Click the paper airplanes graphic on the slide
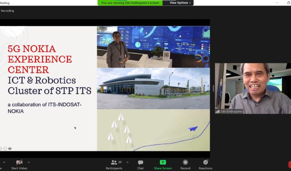Viewport: 291px width, 171px height. [x=153, y=130]
